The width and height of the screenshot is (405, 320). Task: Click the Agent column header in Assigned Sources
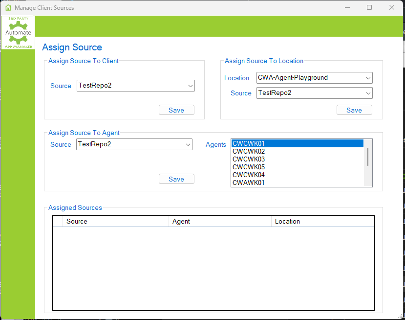(x=219, y=221)
